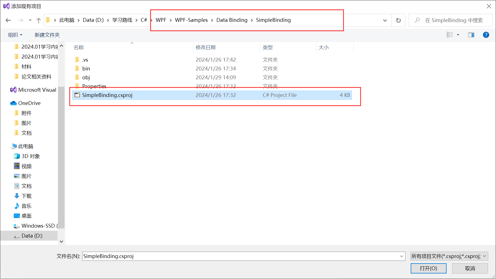Click 新建文件夹 button
This screenshot has width=496, height=279.
click(x=47, y=35)
